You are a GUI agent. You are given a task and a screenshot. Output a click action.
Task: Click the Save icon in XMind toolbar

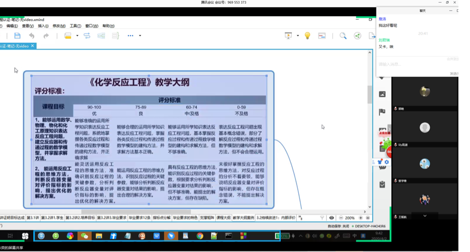click(17, 36)
